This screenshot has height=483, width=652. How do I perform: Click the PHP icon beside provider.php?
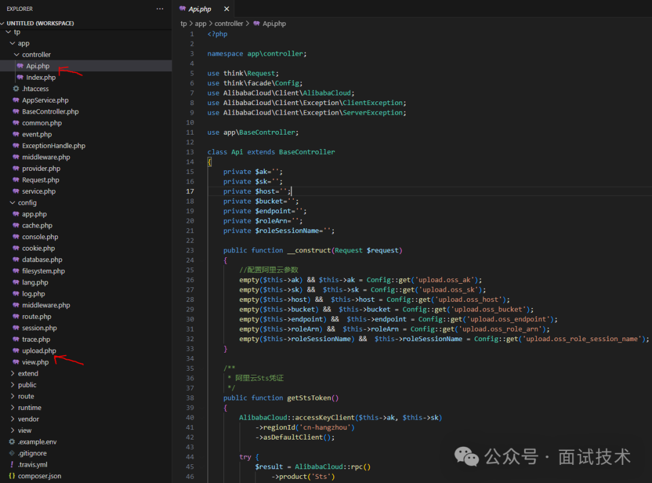16,168
